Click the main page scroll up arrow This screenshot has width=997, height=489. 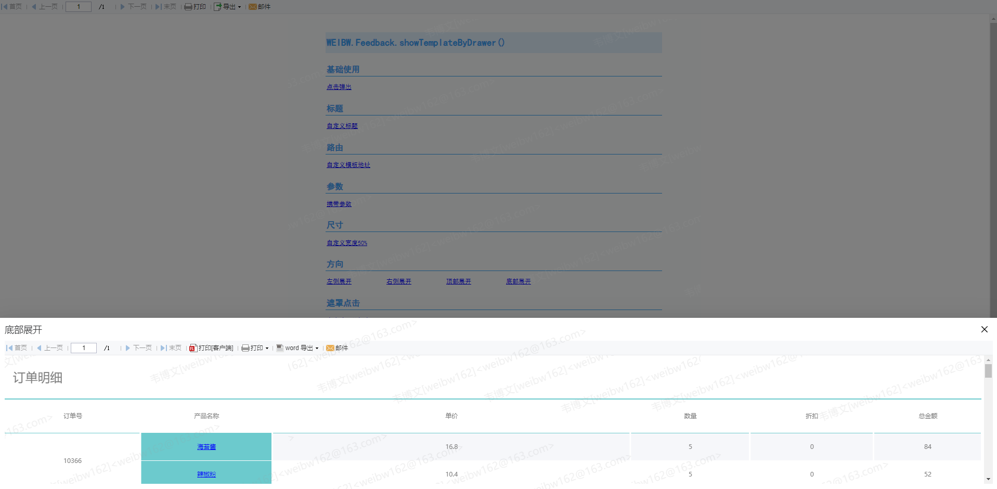993,19
